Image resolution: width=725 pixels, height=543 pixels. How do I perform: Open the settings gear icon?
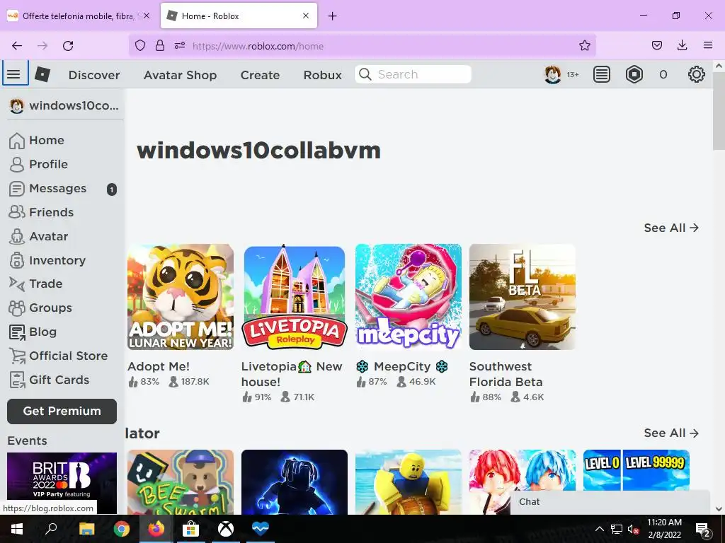[697, 74]
